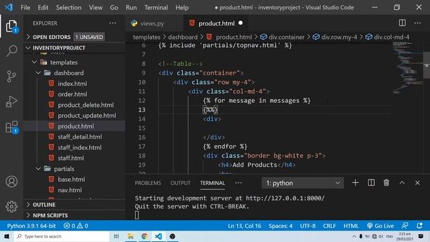Open the Run and Debug view
Image resolution: width=430 pixels, height=242 pixels.
point(11,102)
